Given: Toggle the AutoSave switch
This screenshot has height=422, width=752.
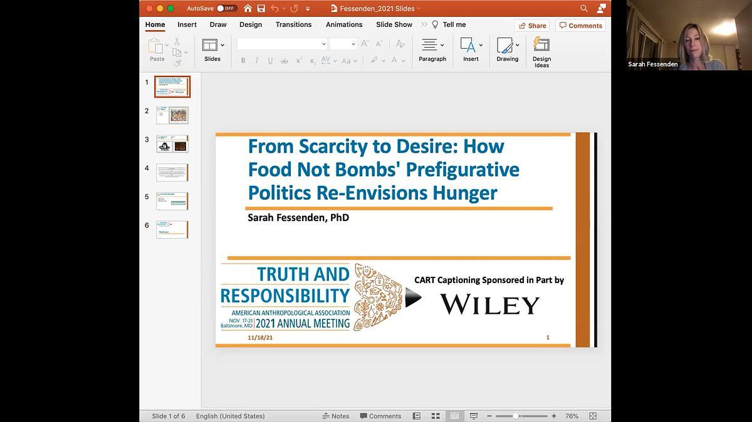Looking at the screenshot, I should (x=227, y=9).
